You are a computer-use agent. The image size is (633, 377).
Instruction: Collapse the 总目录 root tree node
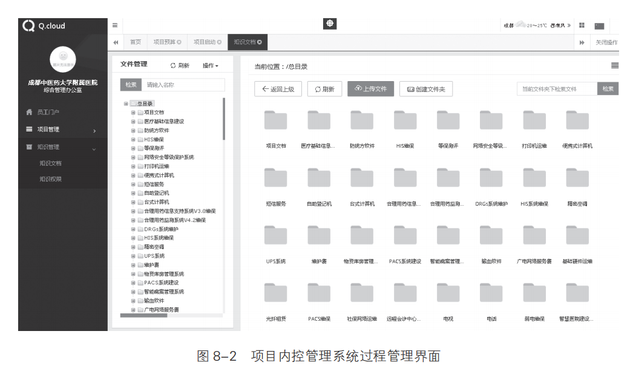pyautogui.click(x=126, y=103)
